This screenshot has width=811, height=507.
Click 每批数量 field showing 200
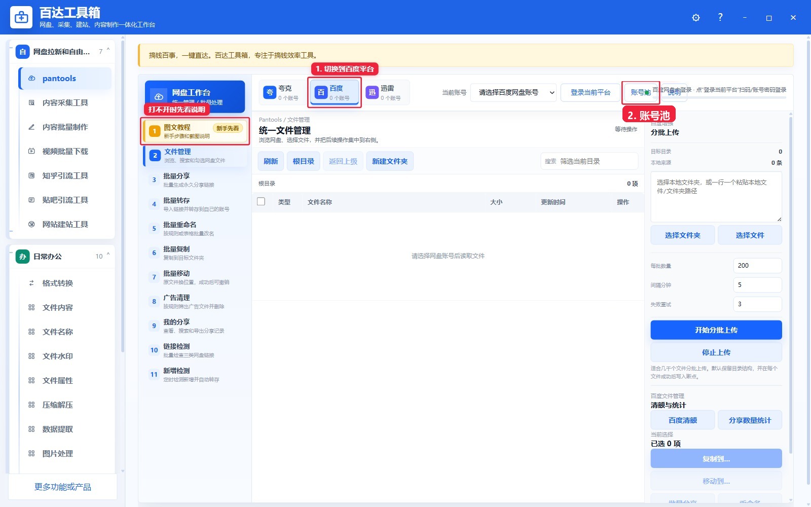tap(757, 266)
